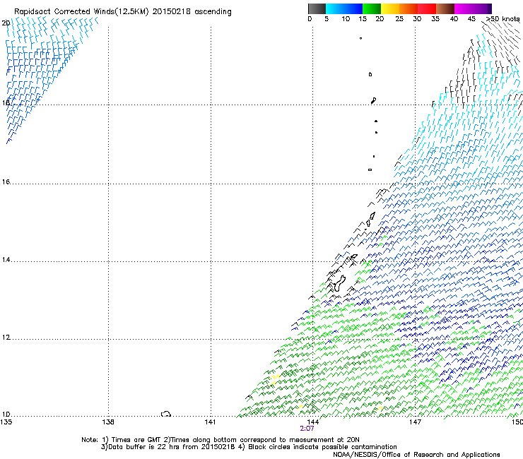Click the cyan-blue 5-15 knots legend swatch
This screenshot has height=459, width=523.
coord(344,8)
